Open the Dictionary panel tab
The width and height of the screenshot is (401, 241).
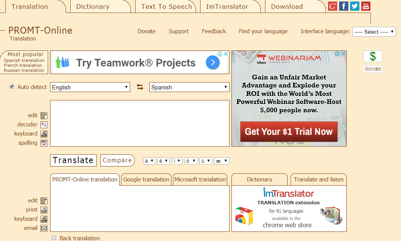(x=259, y=180)
